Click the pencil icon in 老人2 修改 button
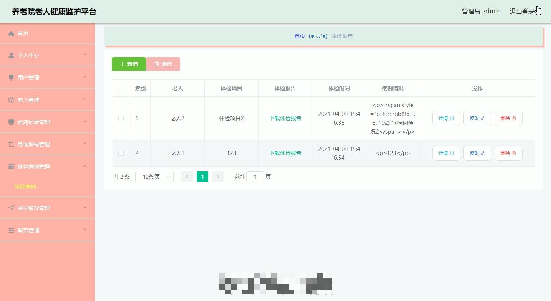Viewport: 551px width, 301px height. (483, 118)
